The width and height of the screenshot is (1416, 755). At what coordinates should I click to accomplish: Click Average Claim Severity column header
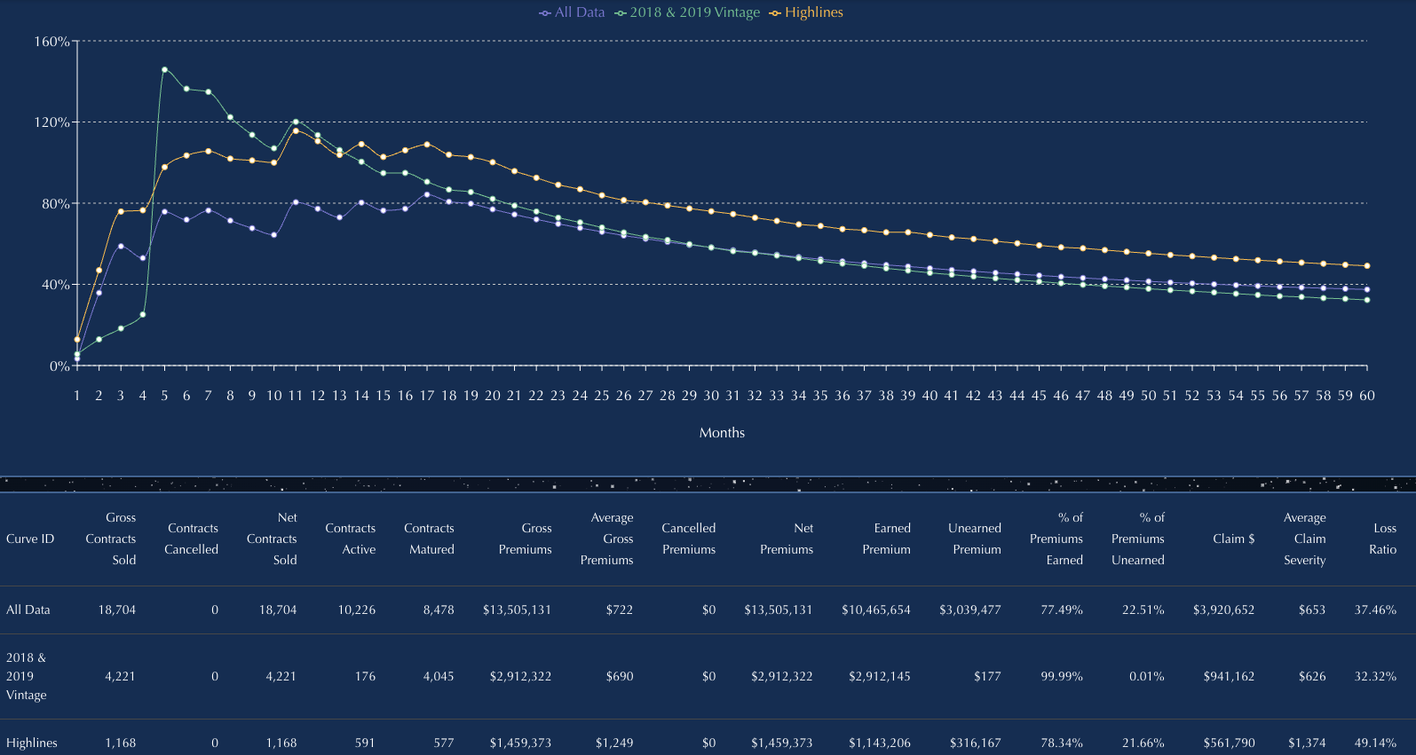pyautogui.click(x=1304, y=539)
